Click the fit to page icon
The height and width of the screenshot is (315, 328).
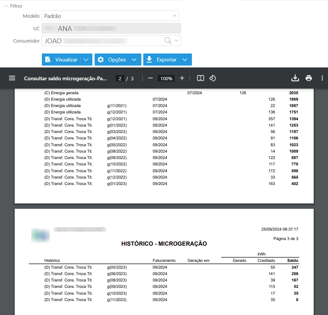point(201,78)
